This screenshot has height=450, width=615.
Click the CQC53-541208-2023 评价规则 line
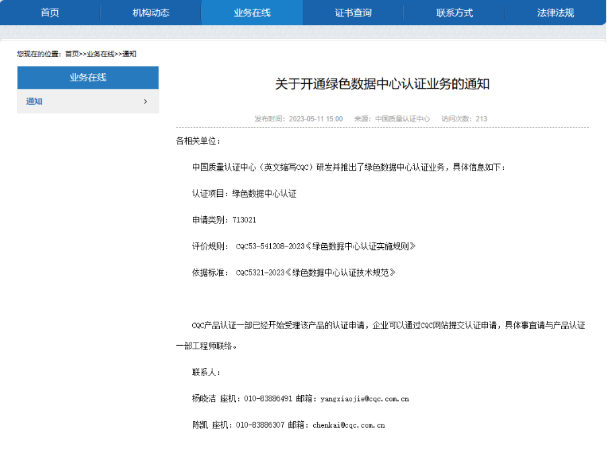pyautogui.click(x=325, y=246)
